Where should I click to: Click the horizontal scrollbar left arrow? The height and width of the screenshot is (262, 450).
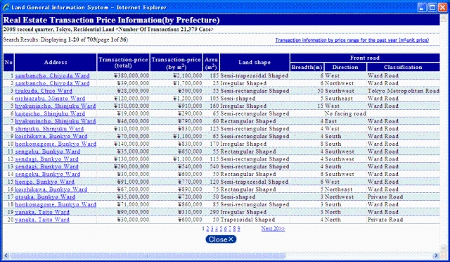[x=6, y=256]
